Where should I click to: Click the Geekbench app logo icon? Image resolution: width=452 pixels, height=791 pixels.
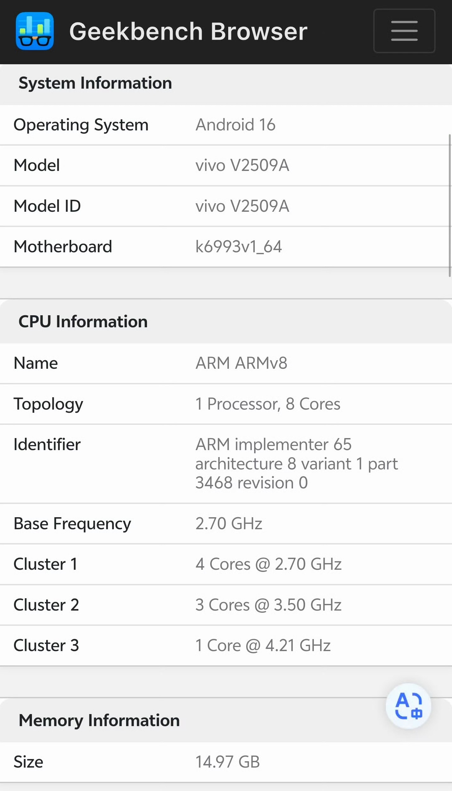[x=35, y=31]
